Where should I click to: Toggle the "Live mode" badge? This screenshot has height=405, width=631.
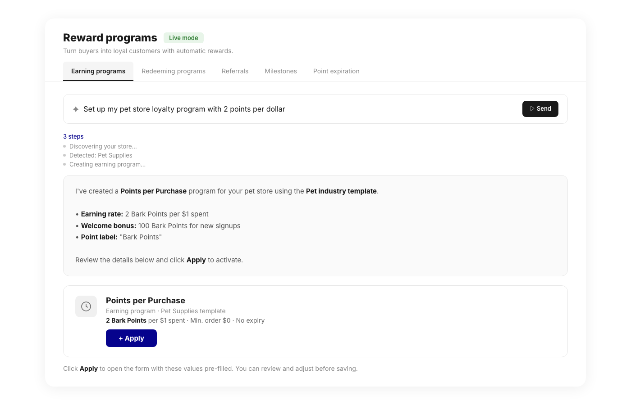183,38
